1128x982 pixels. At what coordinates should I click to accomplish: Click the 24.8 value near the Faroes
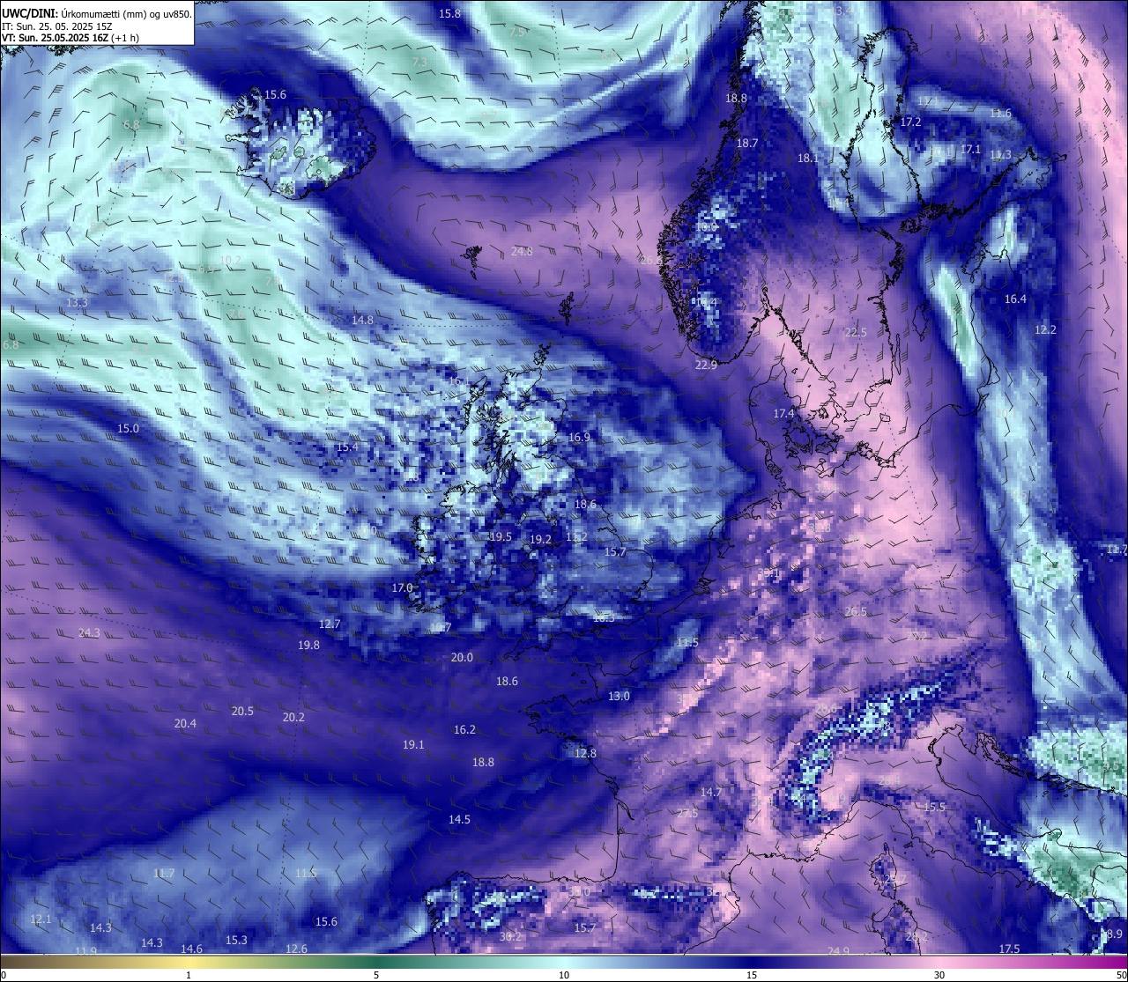(522, 251)
